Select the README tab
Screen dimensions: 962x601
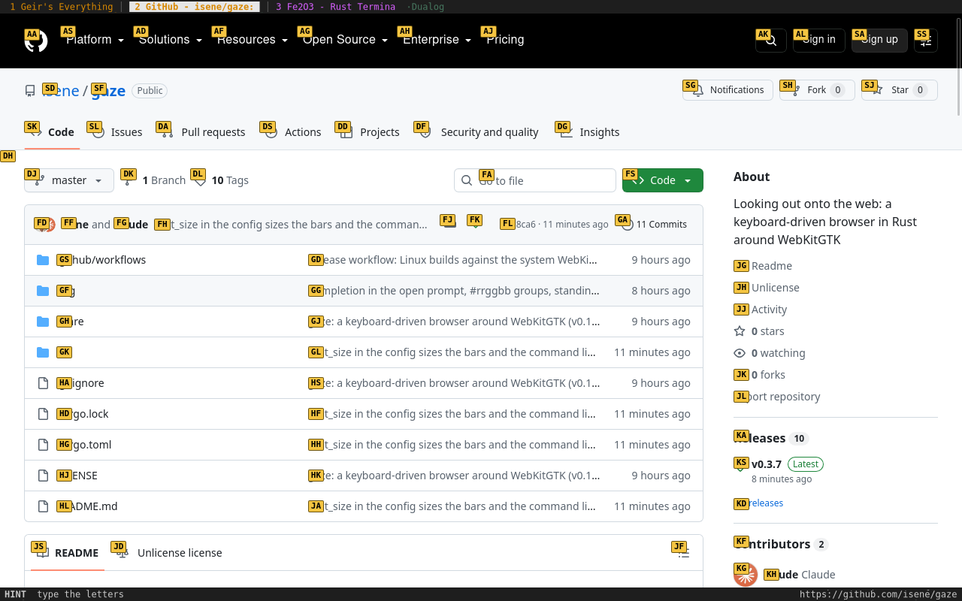tap(67, 553)
